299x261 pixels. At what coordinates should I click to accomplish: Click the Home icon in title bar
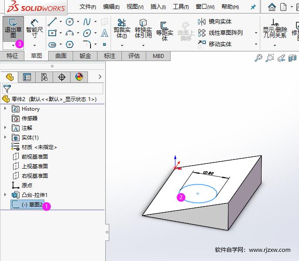[x=272, y=7]
